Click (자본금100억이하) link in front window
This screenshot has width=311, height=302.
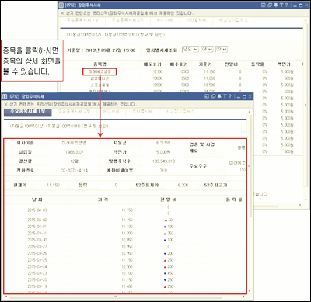pos(63,126)
